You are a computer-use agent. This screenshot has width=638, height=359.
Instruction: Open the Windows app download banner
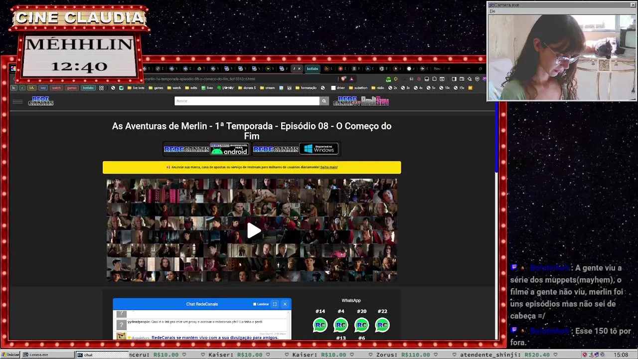[296, 149]
